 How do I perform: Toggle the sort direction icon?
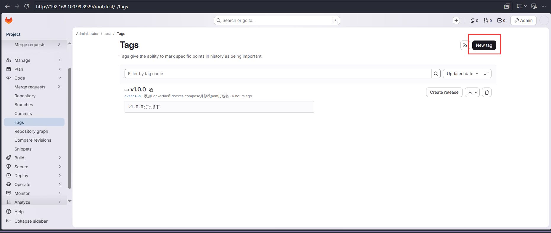(486, 74)
